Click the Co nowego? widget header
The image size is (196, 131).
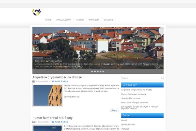(142, 85)
